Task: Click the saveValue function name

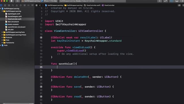Action: click(x=66, y=64)
